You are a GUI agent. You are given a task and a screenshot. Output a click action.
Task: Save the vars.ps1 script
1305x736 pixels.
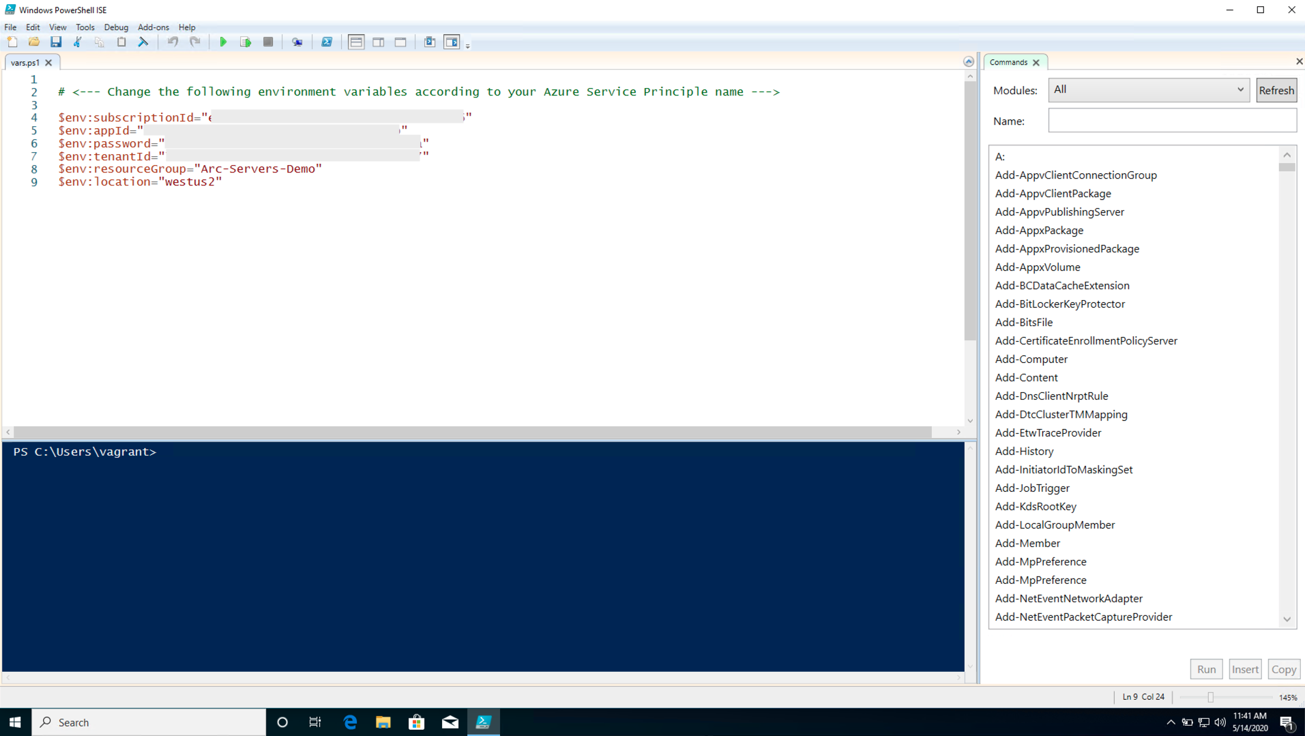(56, 42)
